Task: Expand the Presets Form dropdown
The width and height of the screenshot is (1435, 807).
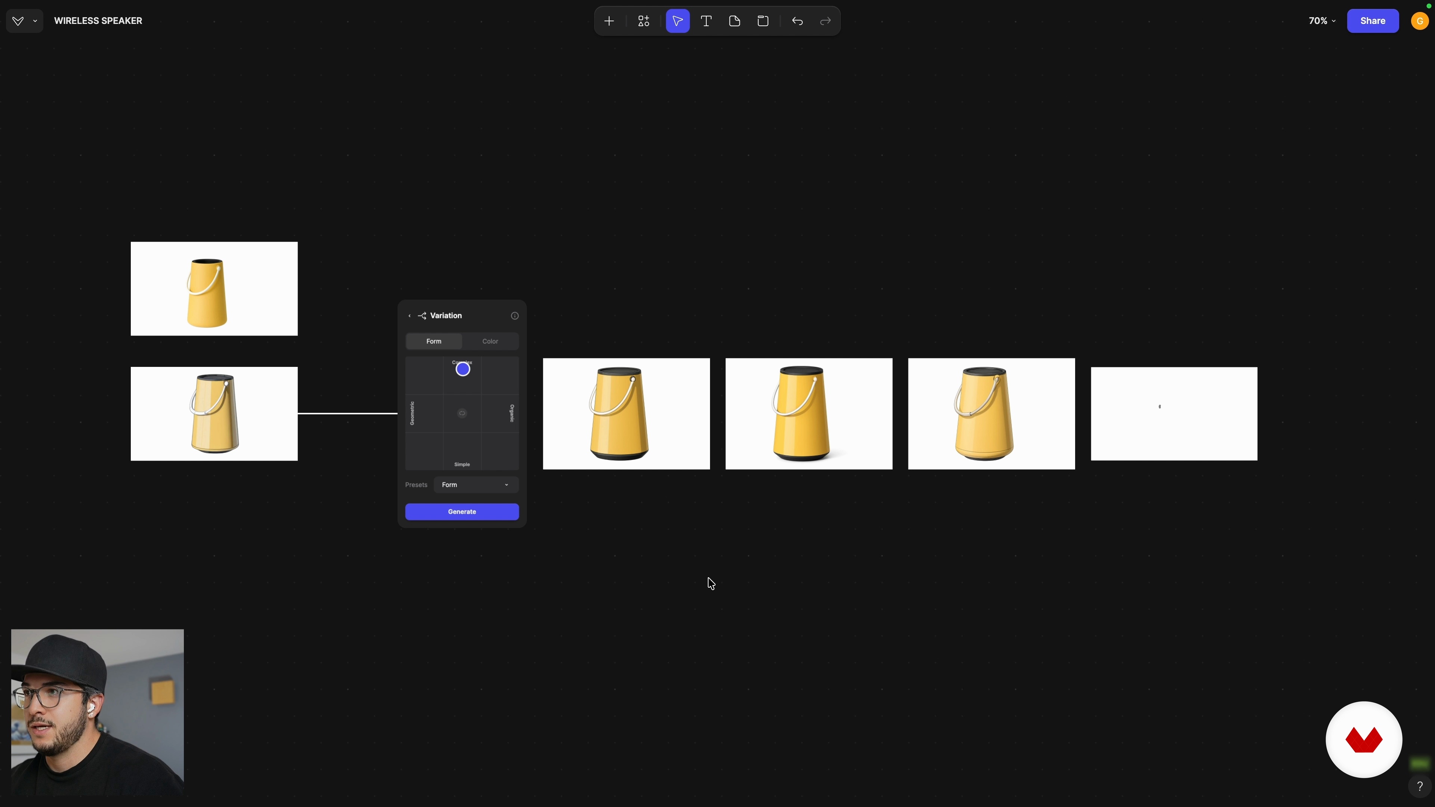Action: (476, 485)
